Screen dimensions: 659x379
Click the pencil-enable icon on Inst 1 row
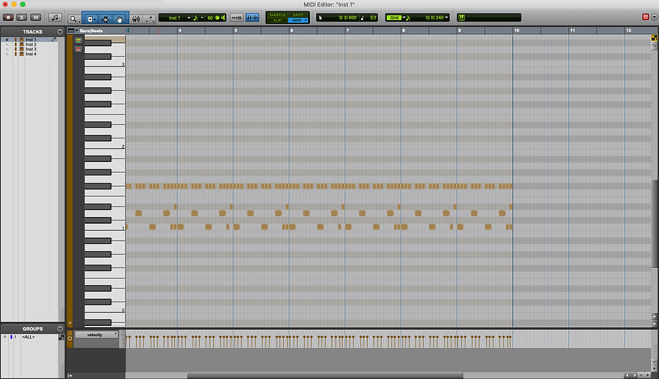tap(54, 40)
